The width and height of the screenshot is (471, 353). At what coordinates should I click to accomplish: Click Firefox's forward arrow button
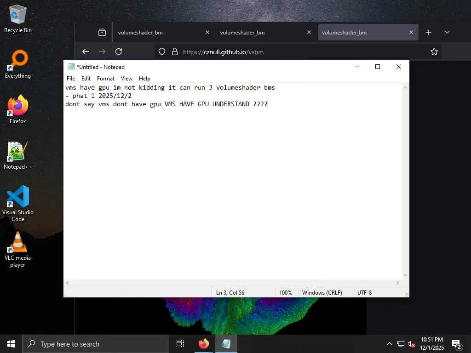102,51
